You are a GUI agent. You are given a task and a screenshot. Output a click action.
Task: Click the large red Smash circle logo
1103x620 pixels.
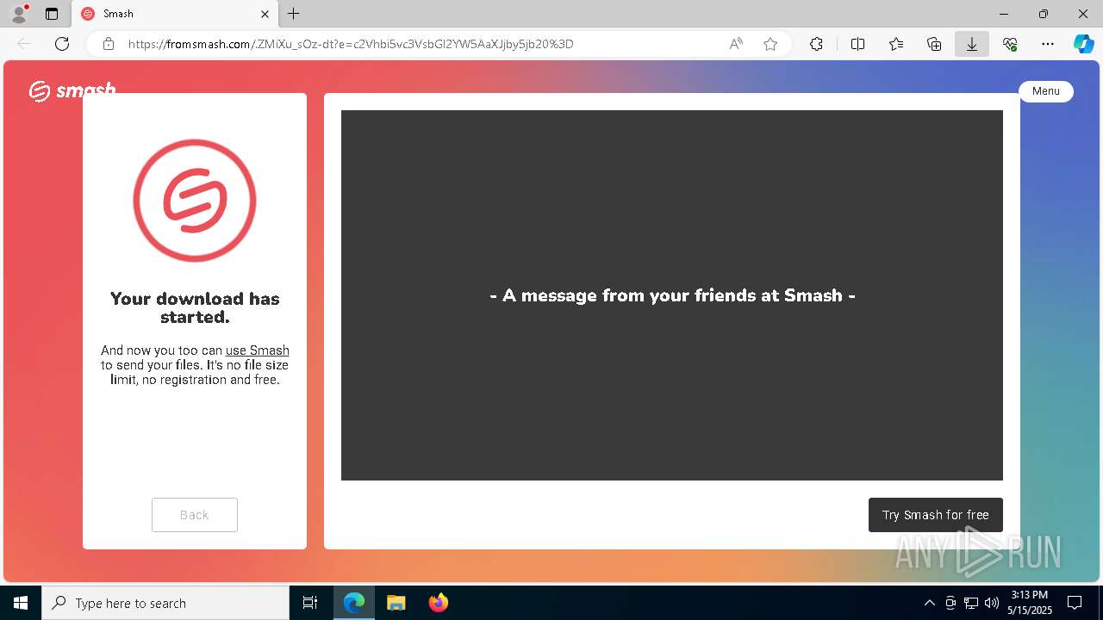[x=195, y=201]
